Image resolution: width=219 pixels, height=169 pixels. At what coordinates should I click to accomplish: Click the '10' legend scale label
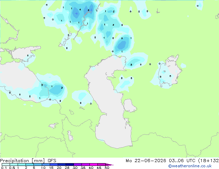click(x=43, y=168)
